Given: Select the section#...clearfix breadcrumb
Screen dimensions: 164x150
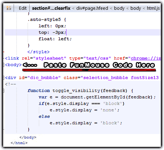Looking at the screenshot, I should pyautogui.click(x=51, y=8).
